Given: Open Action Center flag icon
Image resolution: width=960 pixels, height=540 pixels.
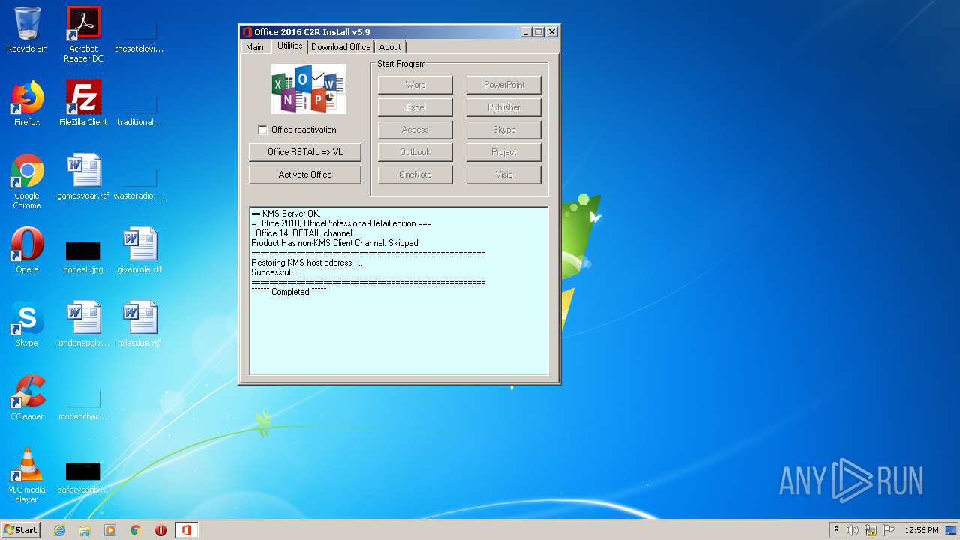Looking at the screenshot, I should 889,530.
